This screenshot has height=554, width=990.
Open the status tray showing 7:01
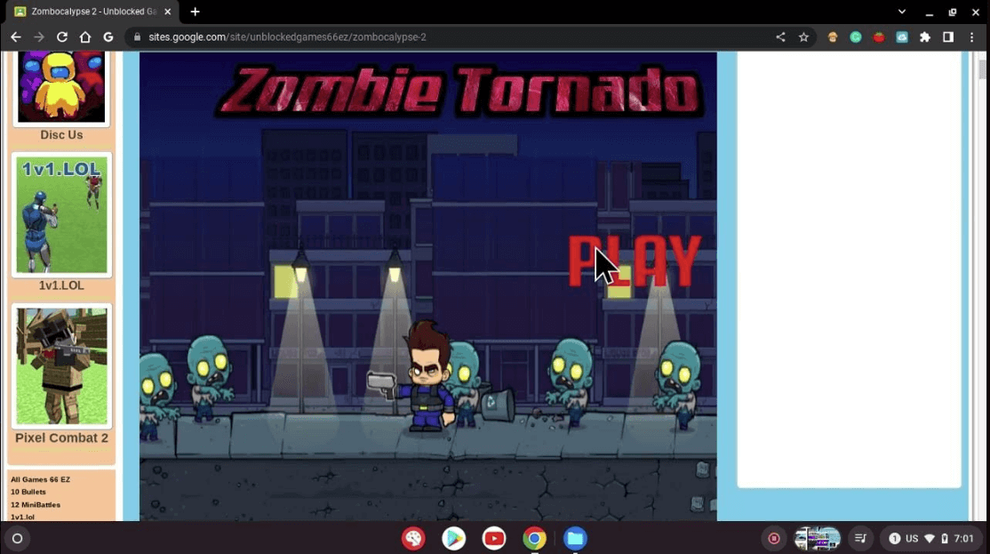(x=932, y=538)
